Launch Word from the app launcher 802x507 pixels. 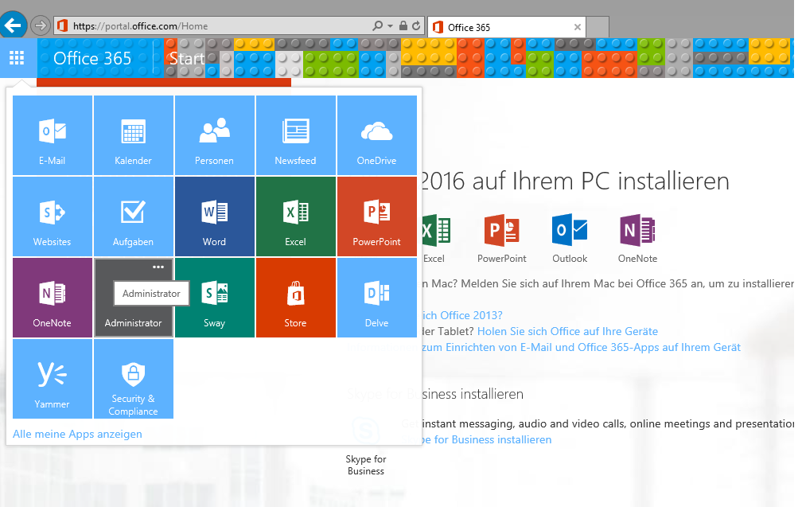(215, 216)
